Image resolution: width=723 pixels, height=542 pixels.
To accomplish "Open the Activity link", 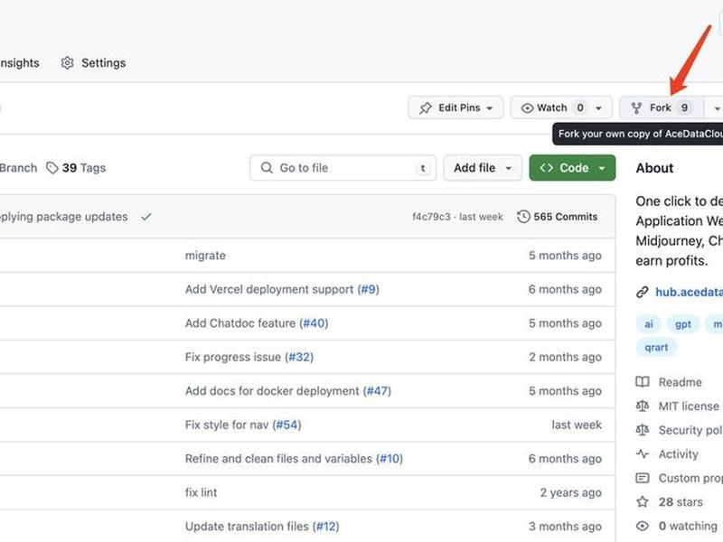I will pos(679,454).
